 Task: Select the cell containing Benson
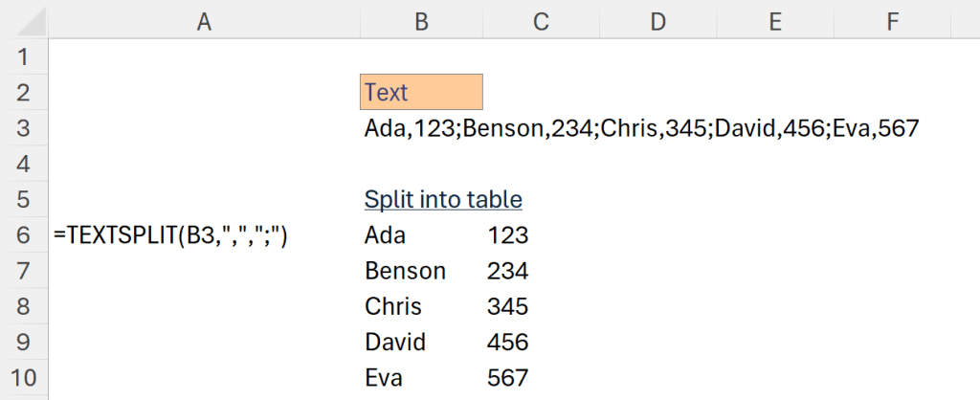(x=421, y=271)
